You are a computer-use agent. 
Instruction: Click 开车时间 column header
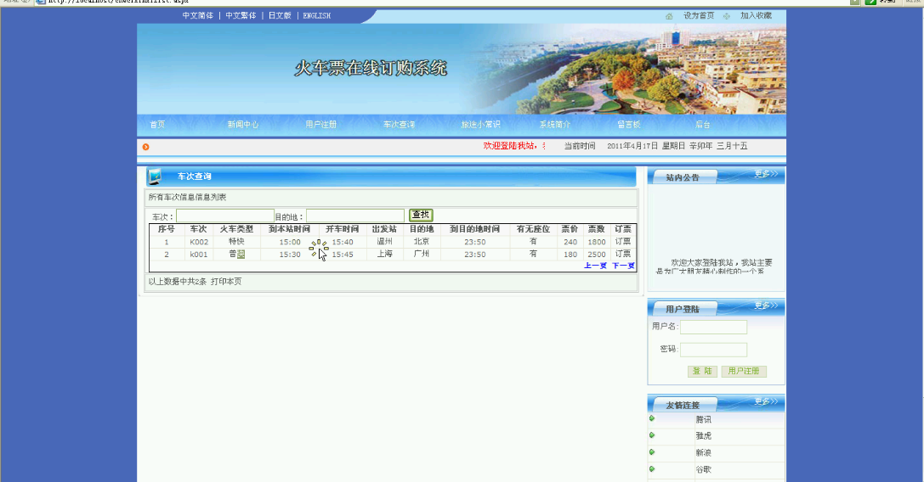click(343, 229)
